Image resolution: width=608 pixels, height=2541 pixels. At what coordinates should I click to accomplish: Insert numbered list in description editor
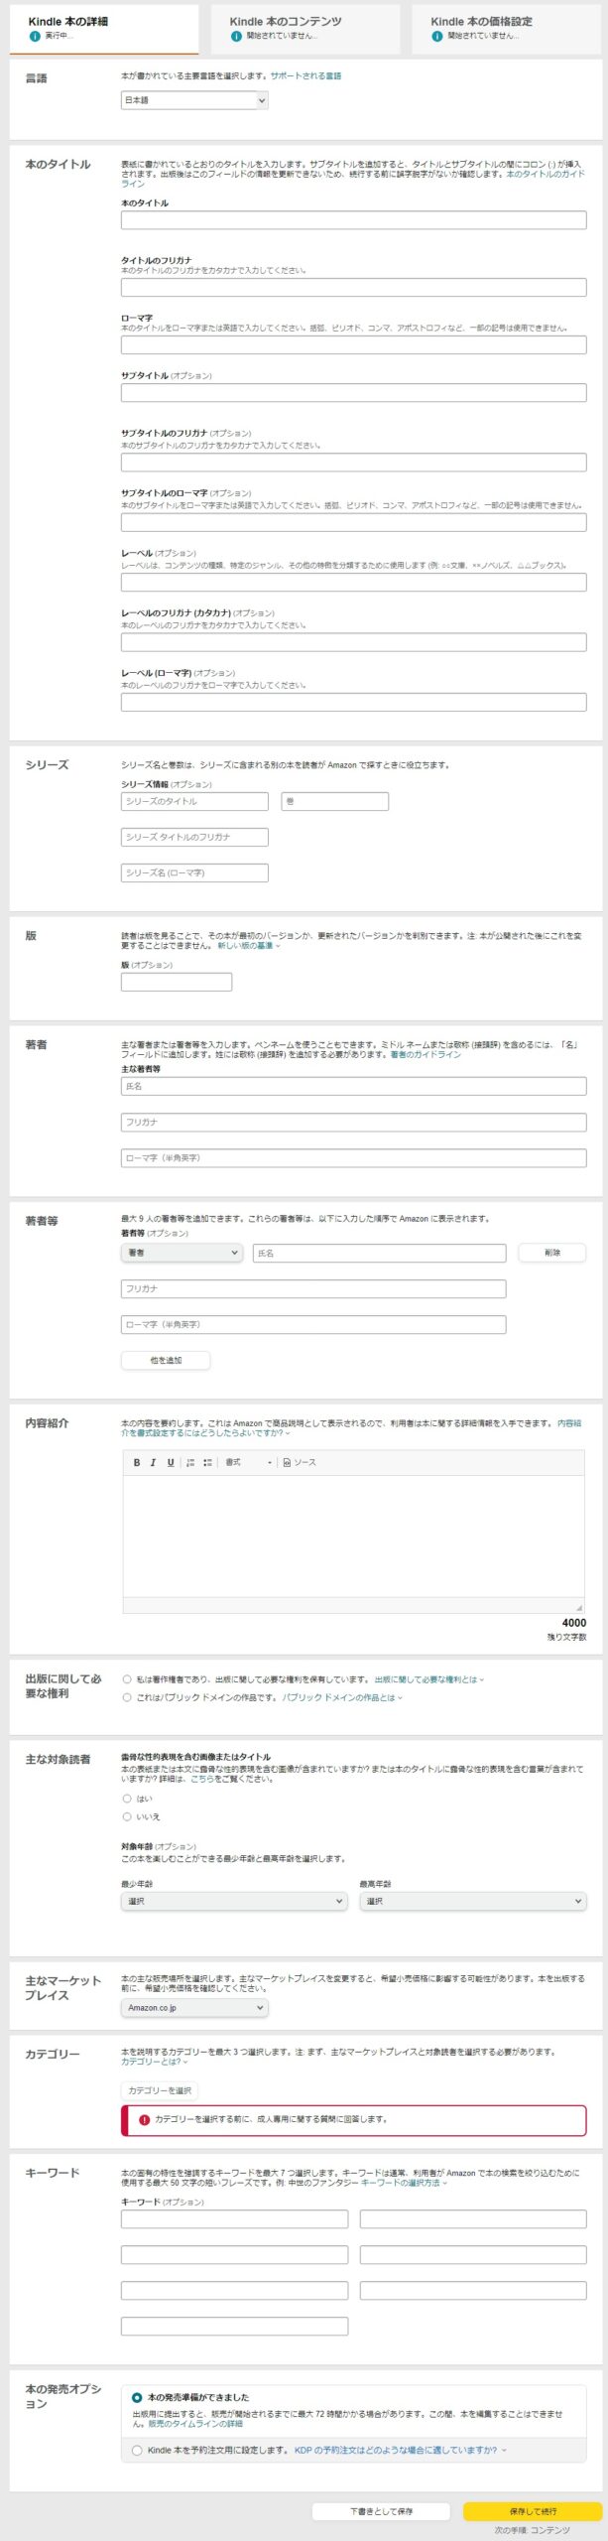190,1462
